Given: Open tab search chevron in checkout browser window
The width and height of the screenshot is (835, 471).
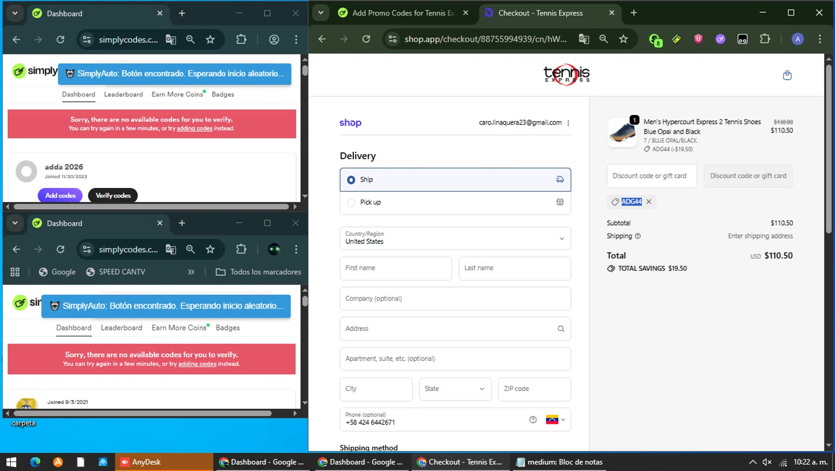Looking at the screenshot, I should [x=321, y=13].
